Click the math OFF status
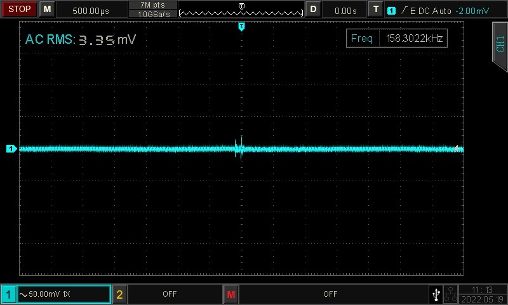This screenshot has height=305, width=508. coord(330,294)
